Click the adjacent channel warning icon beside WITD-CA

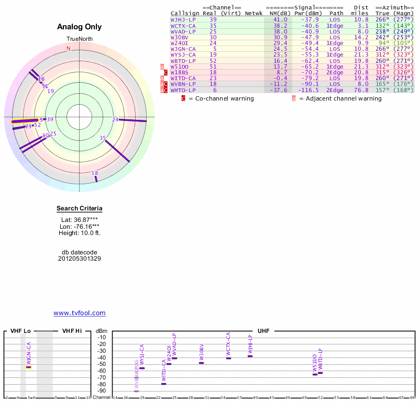click(x=162, y=79)
